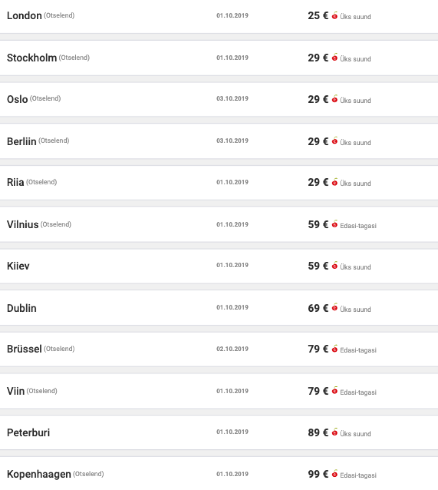Select the Brüssel flight offer
Viewport: 438px width, 490px height.
click(x=24, y=349)
